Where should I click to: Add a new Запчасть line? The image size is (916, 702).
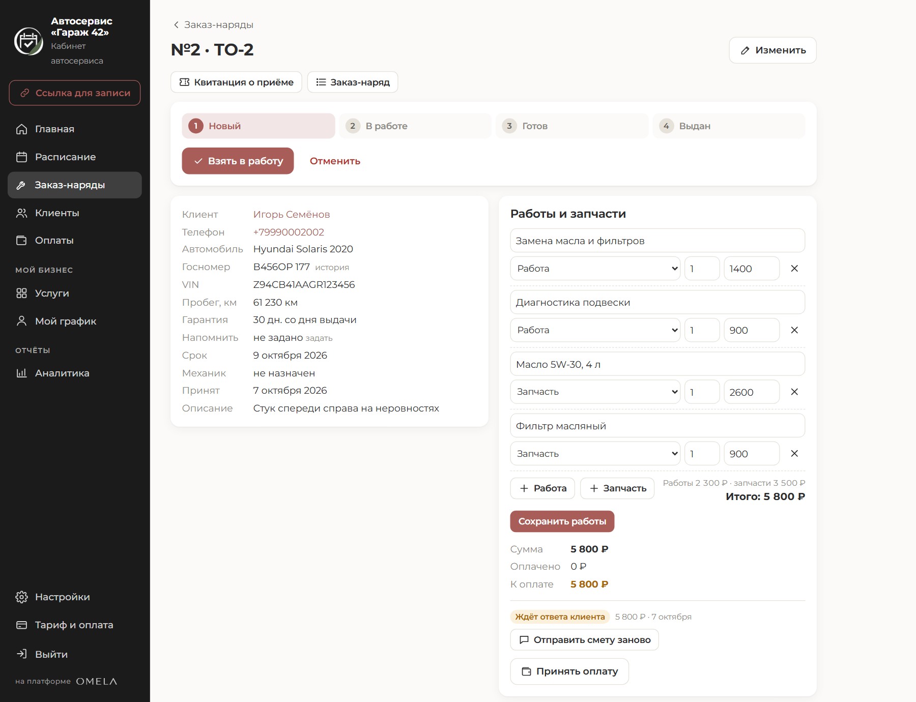[617, 488]
